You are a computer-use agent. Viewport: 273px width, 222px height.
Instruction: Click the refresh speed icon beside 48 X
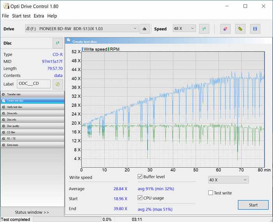pos(204,28)
